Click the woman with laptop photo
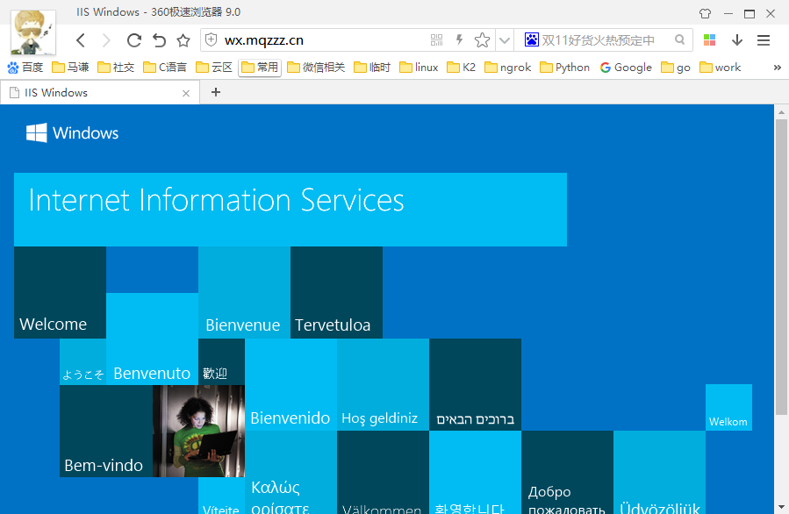This screenshot has height=514, width=789. (198, 431)
